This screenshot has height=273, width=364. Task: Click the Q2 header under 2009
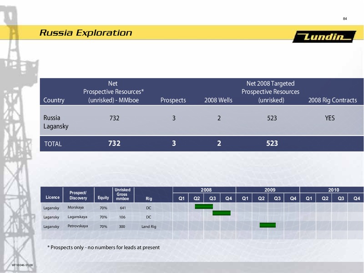pos(261,198)
